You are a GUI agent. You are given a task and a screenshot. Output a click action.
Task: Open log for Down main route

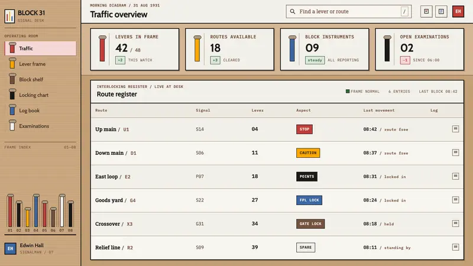(455, 153)
